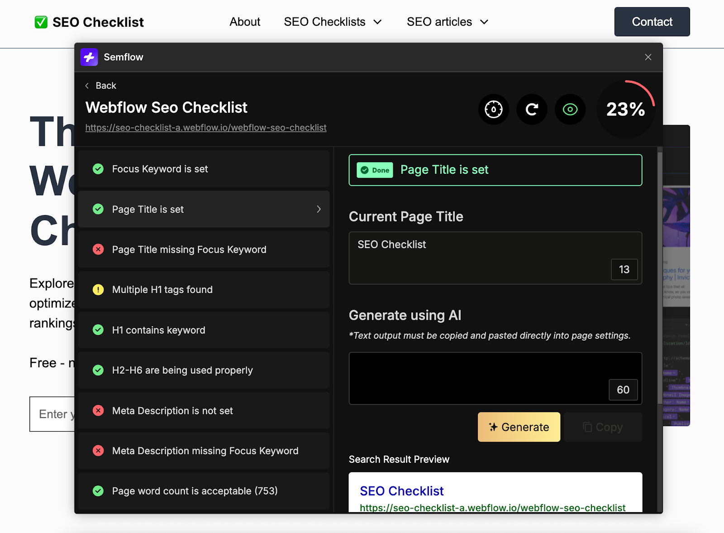This screenshot has height=533, width=724.
Task: Expand chevron on Page Title row
Action: point(319,209)
